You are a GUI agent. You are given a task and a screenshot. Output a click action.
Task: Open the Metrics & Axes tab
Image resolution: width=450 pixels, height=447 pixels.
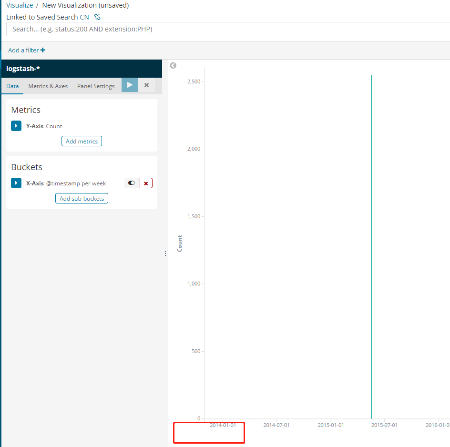tap(48, 86)
